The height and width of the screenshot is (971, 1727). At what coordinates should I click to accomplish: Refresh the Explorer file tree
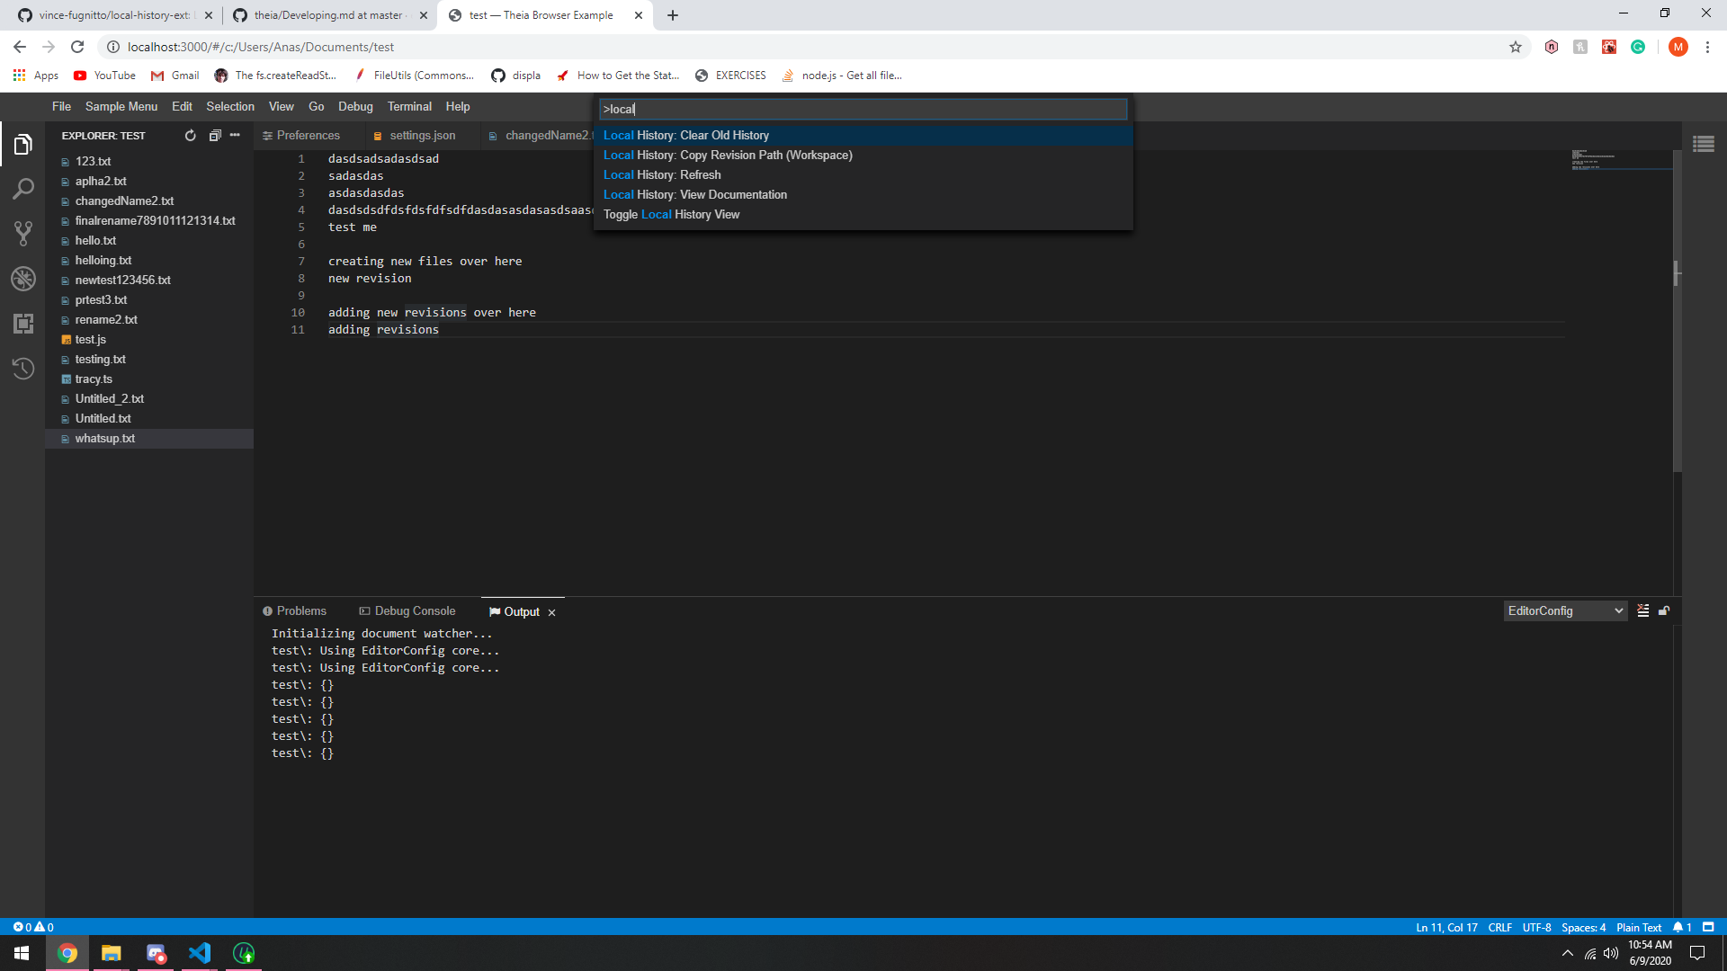[x=190, y=135]
